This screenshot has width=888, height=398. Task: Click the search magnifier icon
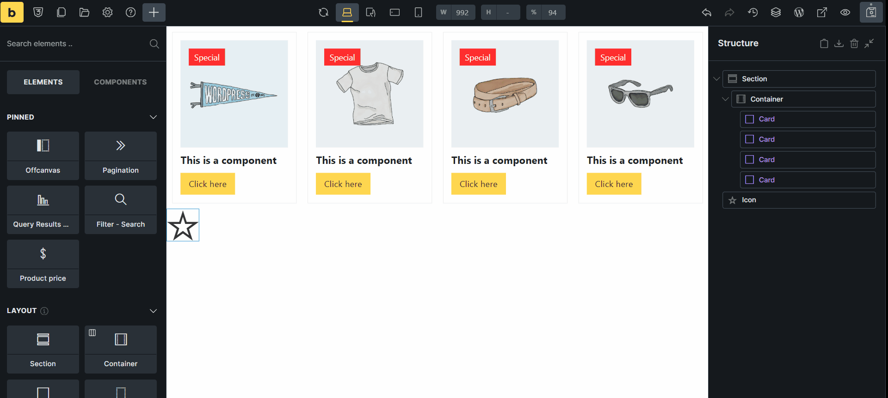click(x=154, y=44)
